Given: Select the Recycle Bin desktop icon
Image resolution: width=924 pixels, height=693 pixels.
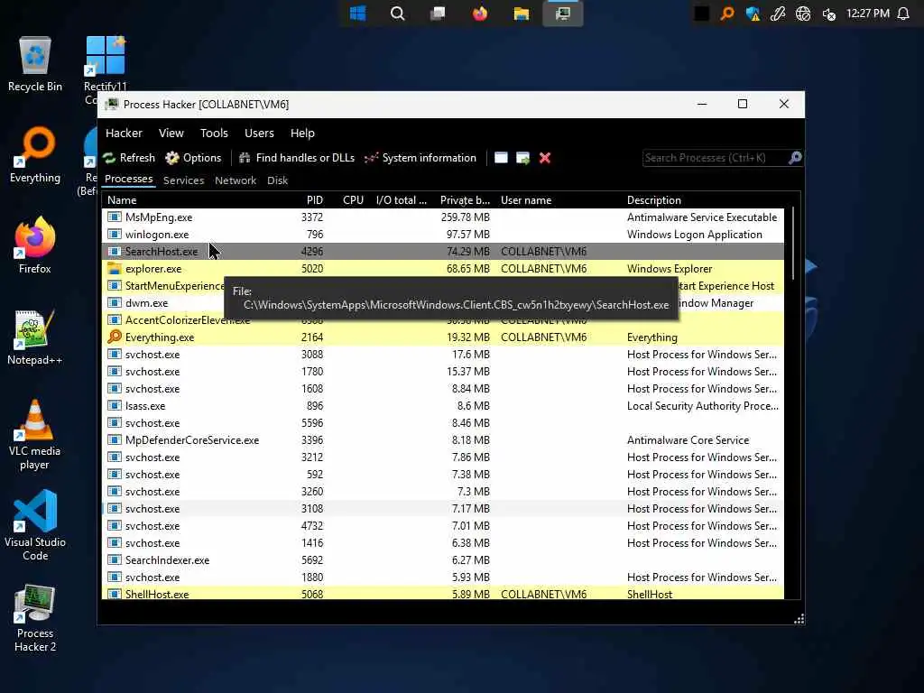Looking at the screenshot, I should (x=35, y=64).
